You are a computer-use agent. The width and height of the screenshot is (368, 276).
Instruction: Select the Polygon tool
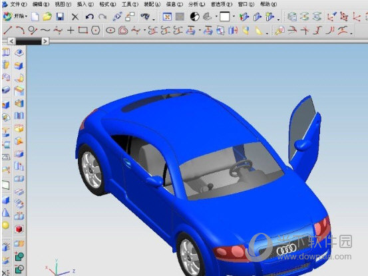point(96,30)
